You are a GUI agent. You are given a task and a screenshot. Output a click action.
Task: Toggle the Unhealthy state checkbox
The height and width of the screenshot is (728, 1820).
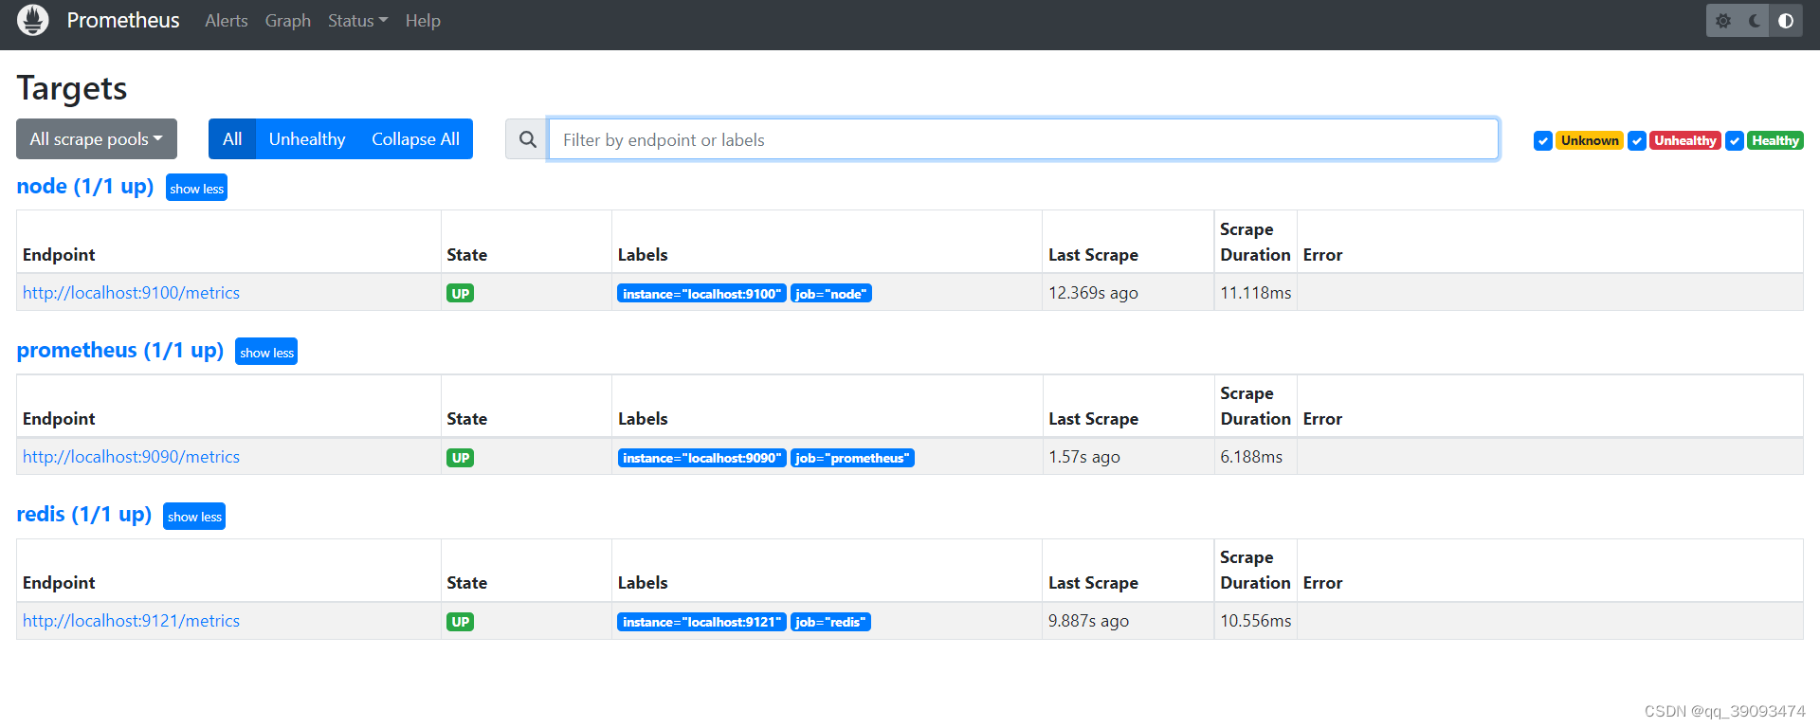pyautogui.click(x=1637, y=140)
